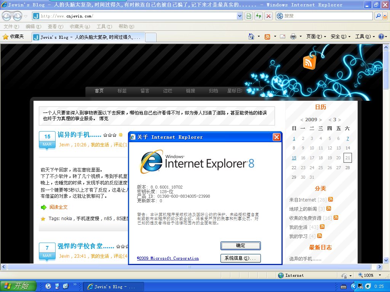Open the 归档 blog navigation item
Image resolution: width=390 pixels, height=292 pixels.
pyautogui.click(x=213, y=91)
